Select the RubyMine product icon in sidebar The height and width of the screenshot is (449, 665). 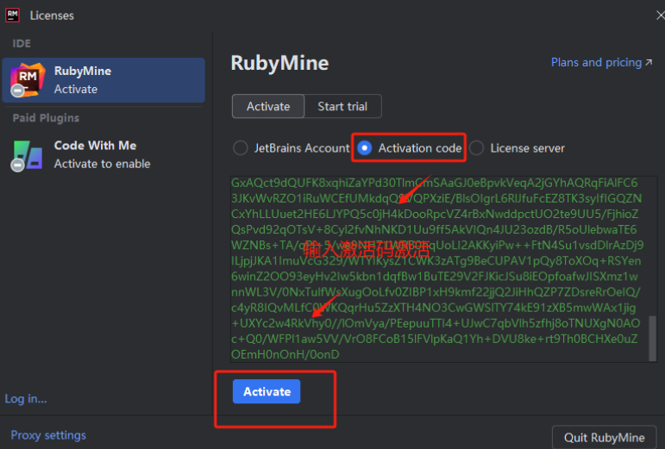coord(27,79)
